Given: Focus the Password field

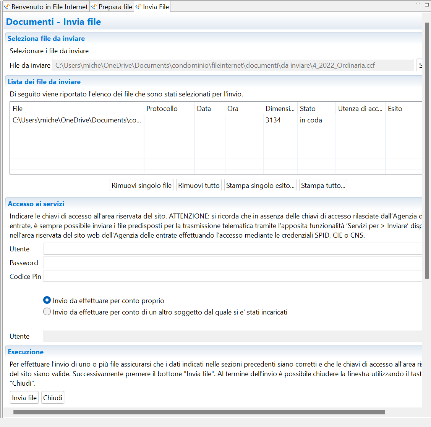Looking at the screenshot, I should point(233,262).
